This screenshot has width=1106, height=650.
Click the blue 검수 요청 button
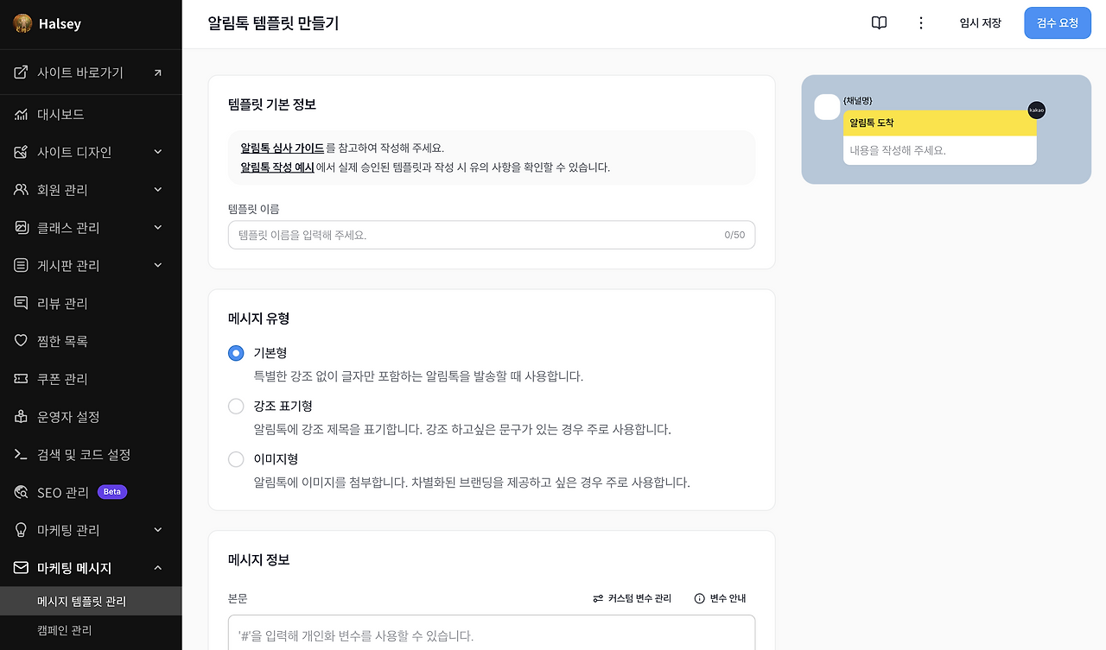click(1058, 22)
